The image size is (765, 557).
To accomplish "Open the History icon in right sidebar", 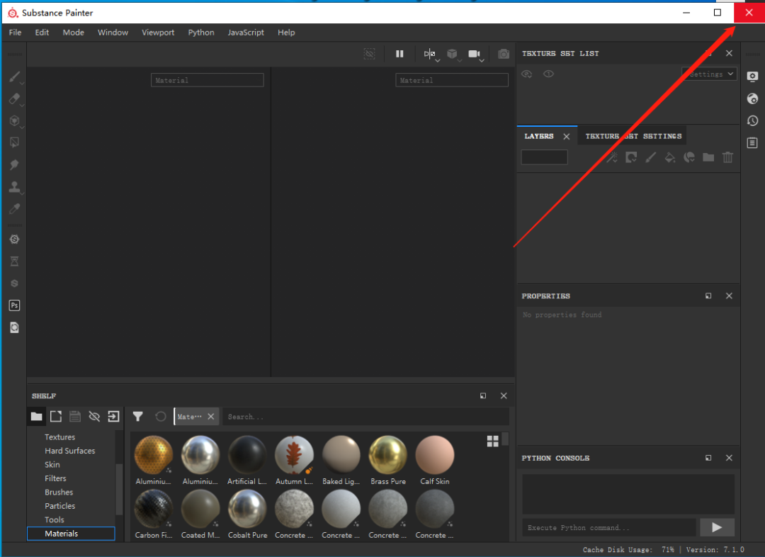I will click(x=752, y=120).
